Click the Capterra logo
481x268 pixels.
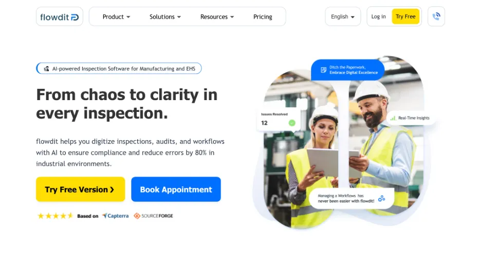[x=115, y=216]
